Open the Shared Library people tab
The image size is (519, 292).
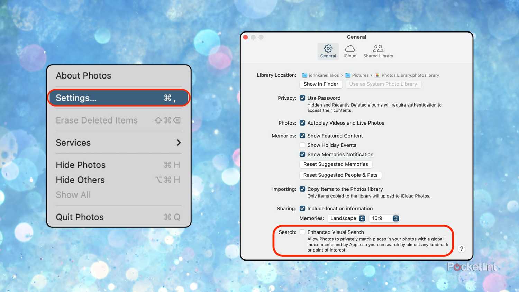pyautogui.click(x=378, y=51)
